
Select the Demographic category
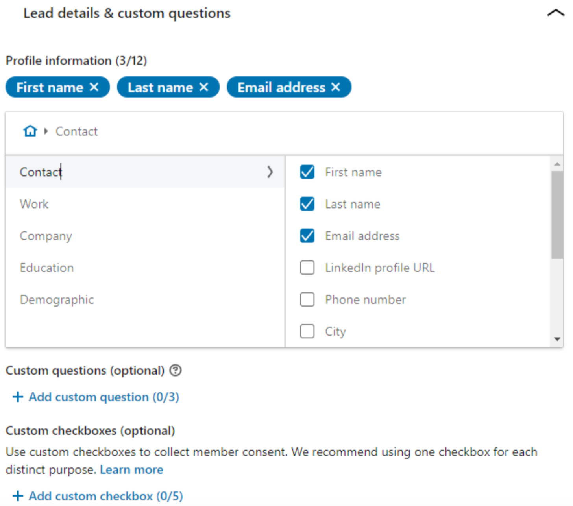click(x=57, y=299)
